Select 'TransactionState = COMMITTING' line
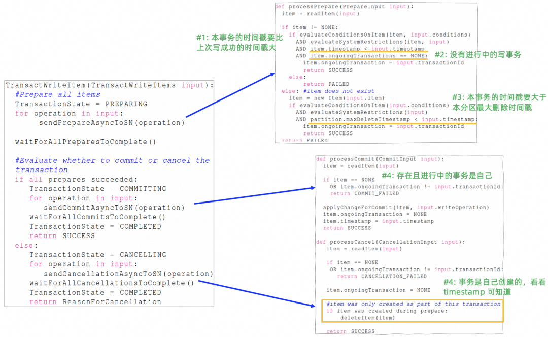Viewport: 548px width, 337px height. tap(98, 189)
